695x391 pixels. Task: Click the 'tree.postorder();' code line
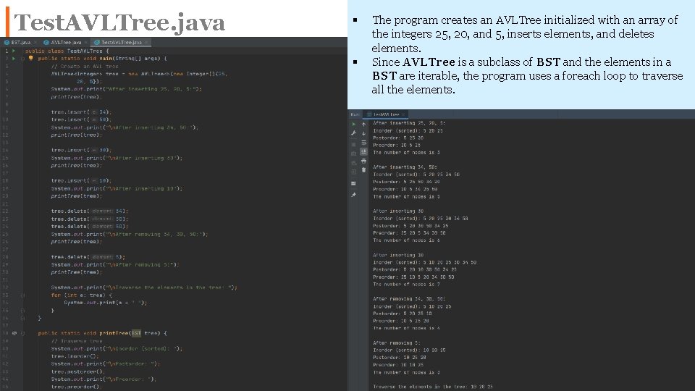[x=77, y=371]
